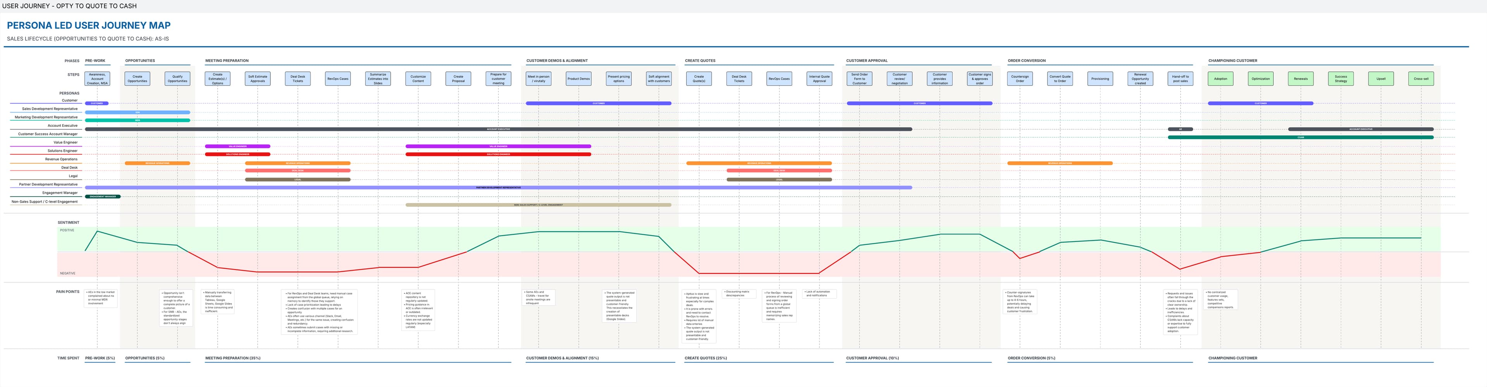
Task: Click the green 'Renewals' step box
Action: [1301, 79]
